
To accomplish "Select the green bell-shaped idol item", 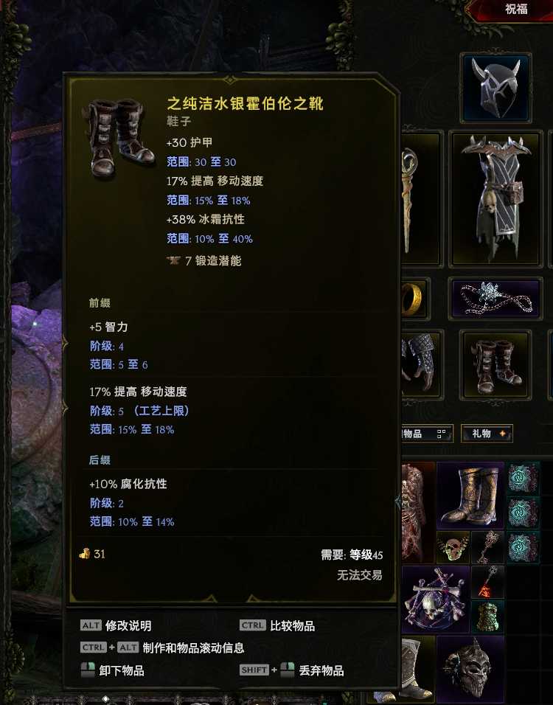I will [x=488, y=617].
